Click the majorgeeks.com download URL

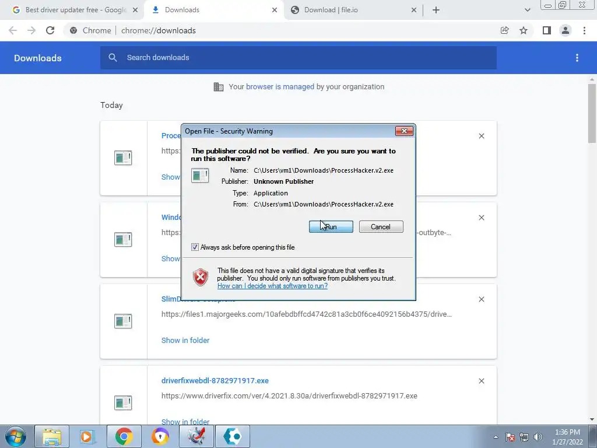(x=307, y=314)
